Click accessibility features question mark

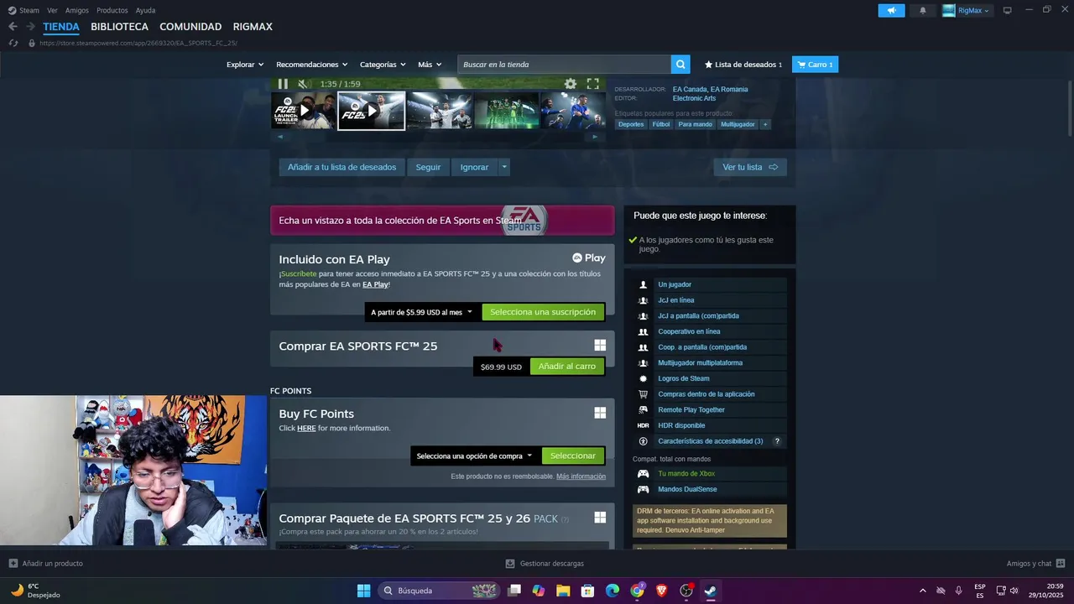click(777, 441)
